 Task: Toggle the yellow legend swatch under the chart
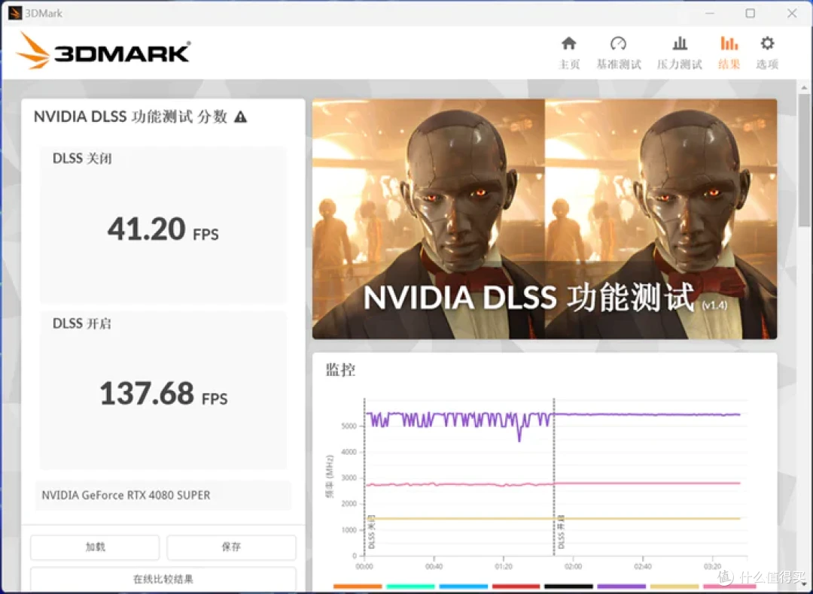tap(674, 586)
